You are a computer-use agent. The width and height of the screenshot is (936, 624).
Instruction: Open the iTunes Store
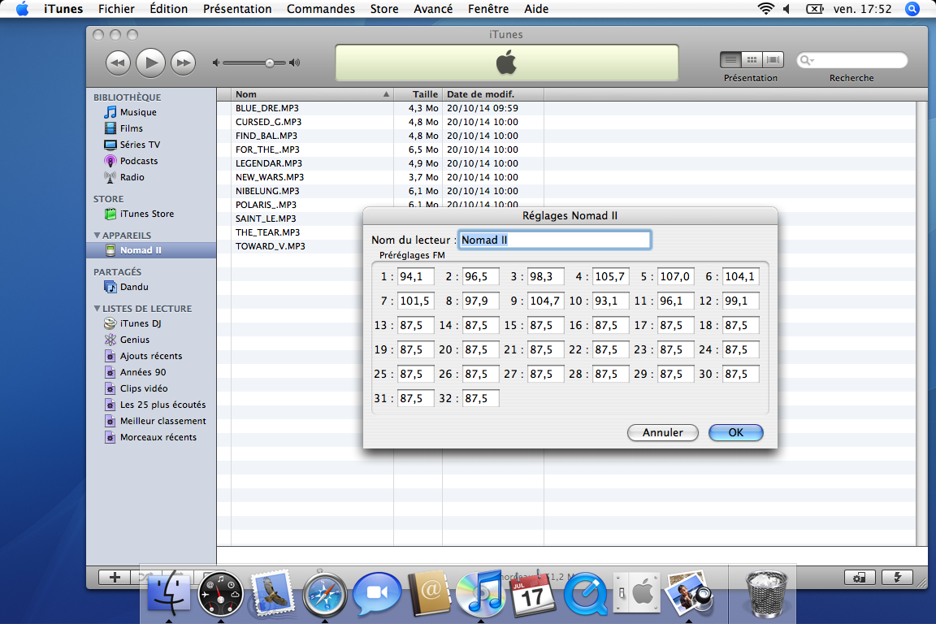(147, 214)
